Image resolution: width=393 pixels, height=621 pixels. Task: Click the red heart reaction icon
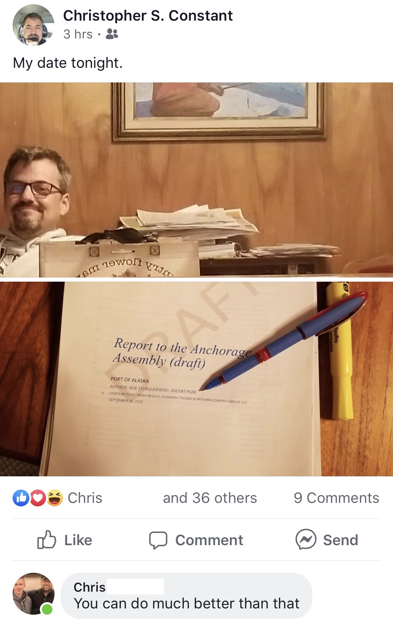click(38, 498)
